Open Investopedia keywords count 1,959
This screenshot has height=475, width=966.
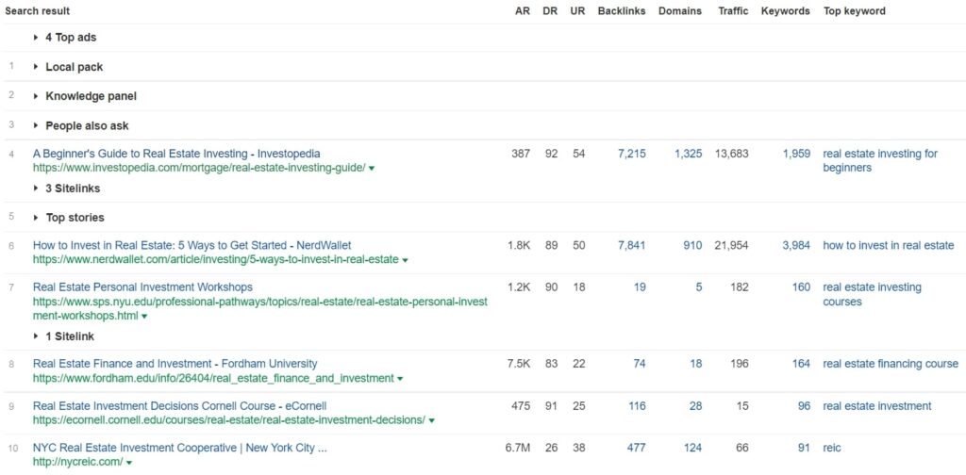[796, 154]
